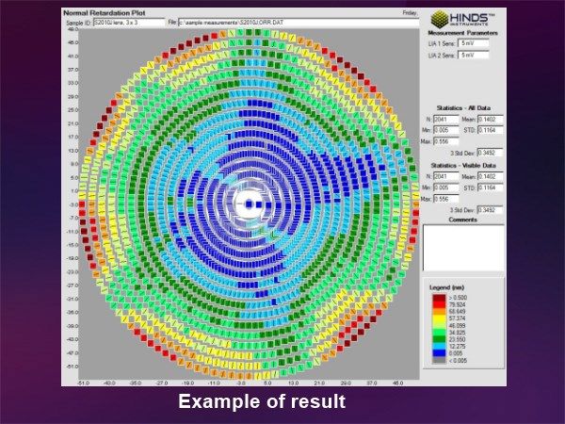This screenshot has height=424, width=565.
Task: Select the File path input field
Action: click(x=282, y=20)
